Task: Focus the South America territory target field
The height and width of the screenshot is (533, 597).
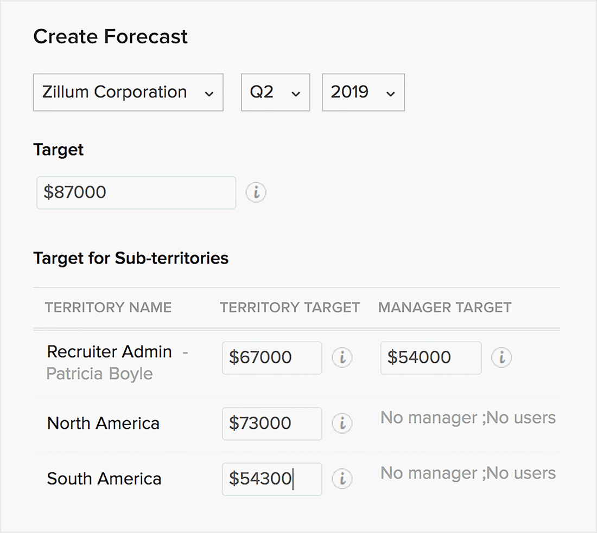Action: coord(271,478)
